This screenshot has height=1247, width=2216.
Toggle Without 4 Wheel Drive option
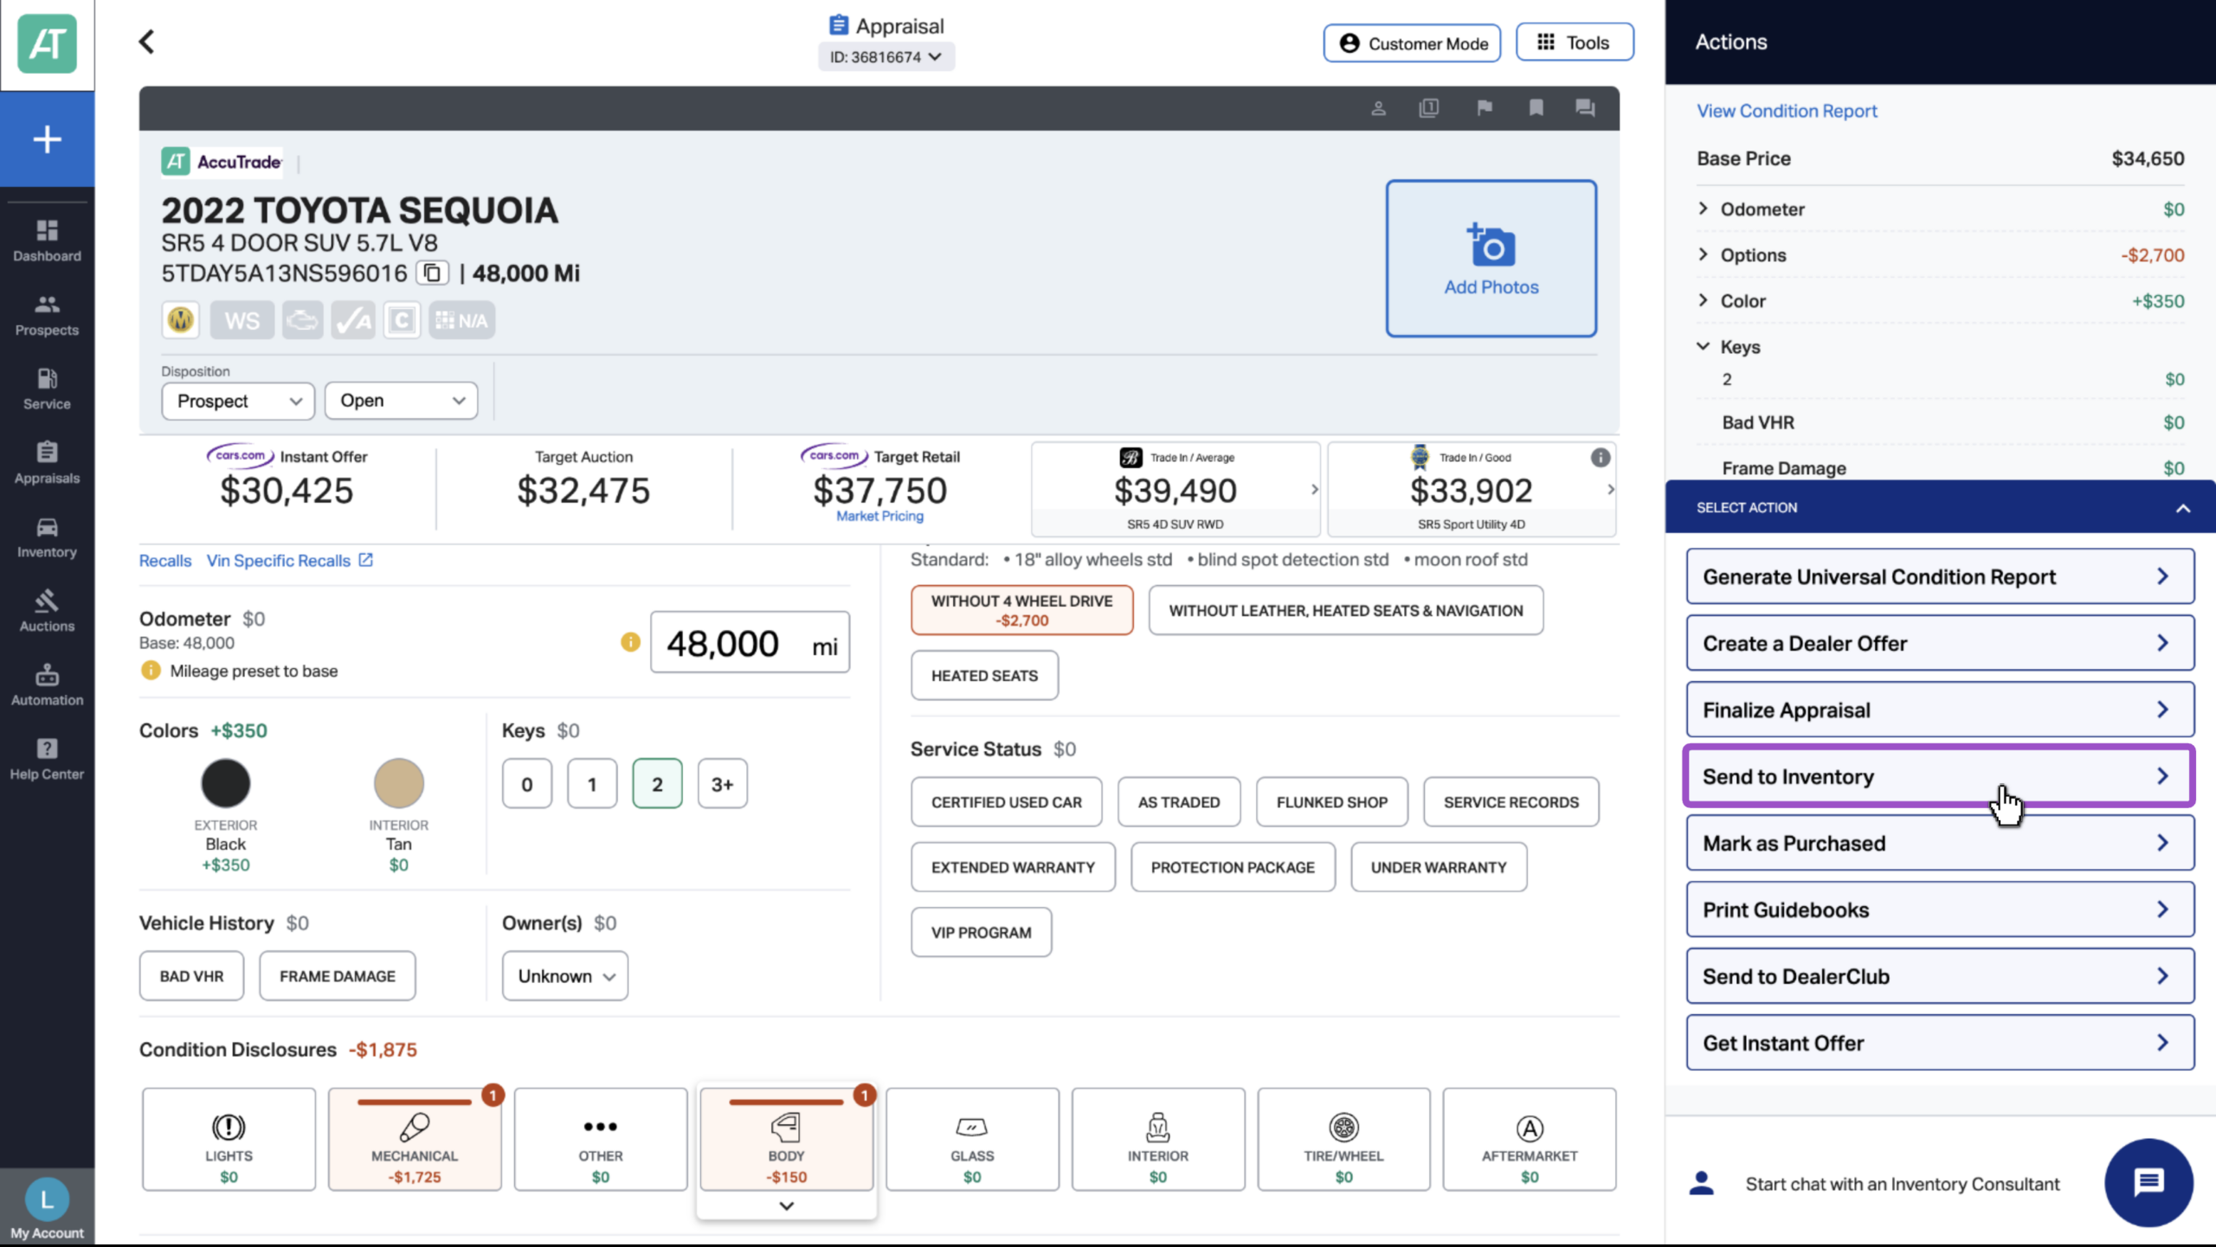[x=1021, y=610]
